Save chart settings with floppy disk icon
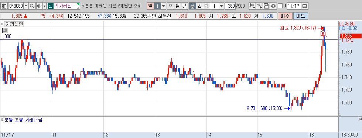This screenshot has height=138, width=362. [x=267, y=6]
